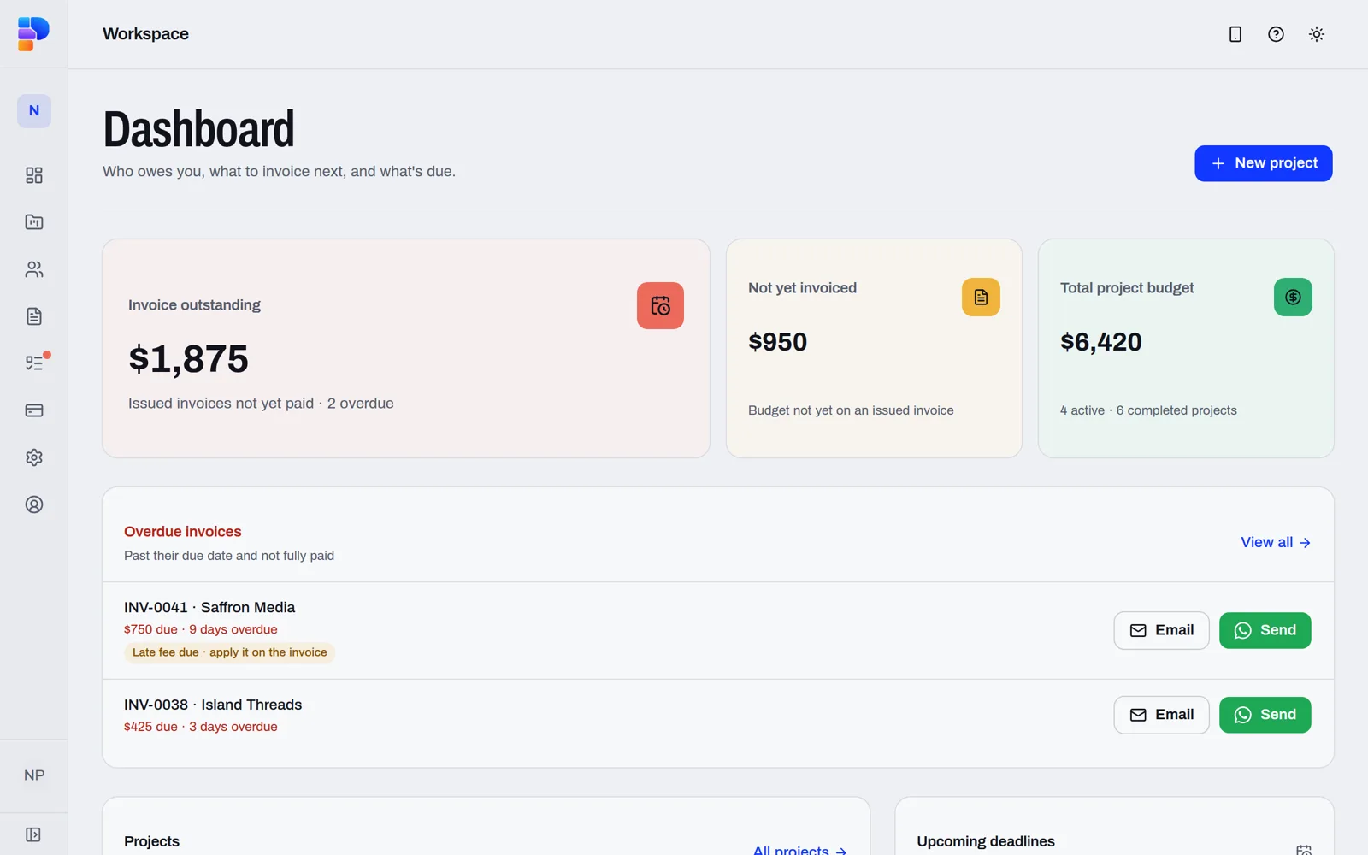Click the app logo in the corner
1368x855 pixels.
point(33,33)
